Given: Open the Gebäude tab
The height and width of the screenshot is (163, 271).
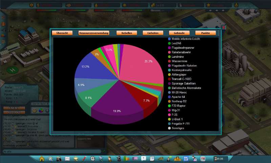Looking at the screenshot, I should (179, 33).
